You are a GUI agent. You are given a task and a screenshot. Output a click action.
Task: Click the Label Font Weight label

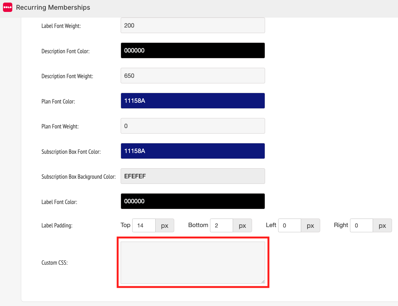click(61, 26)
